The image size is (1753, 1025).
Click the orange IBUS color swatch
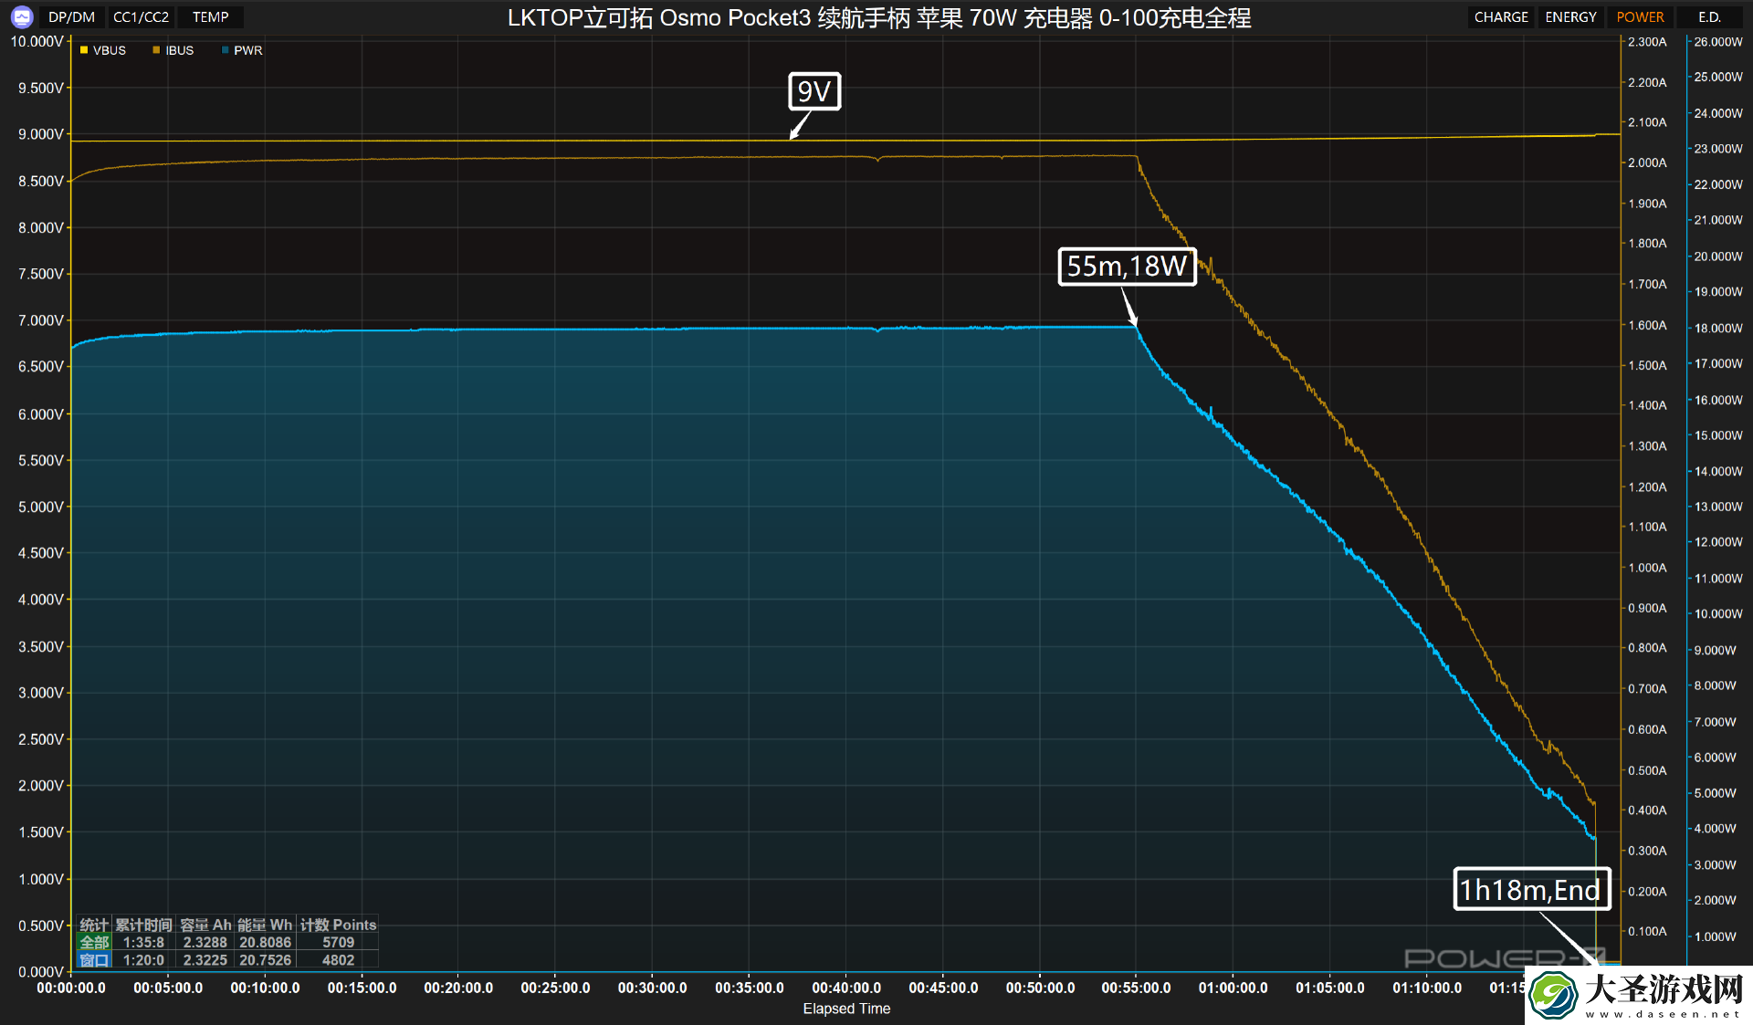156,50
